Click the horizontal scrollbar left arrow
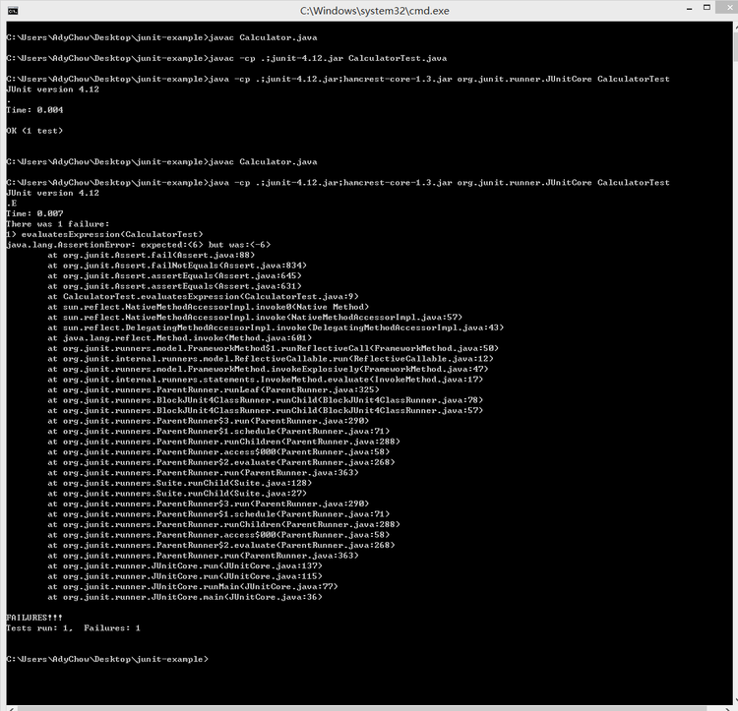 click(x=12, y=708)
